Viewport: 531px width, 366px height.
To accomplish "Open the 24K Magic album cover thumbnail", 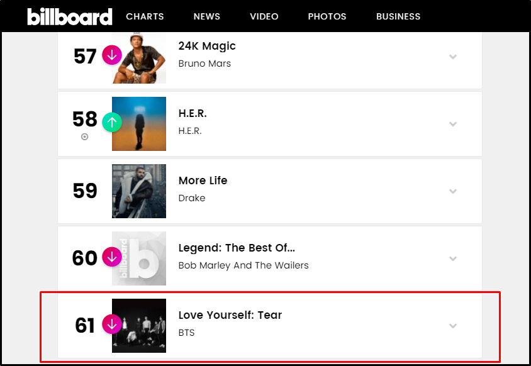I will tap(140, 58).
